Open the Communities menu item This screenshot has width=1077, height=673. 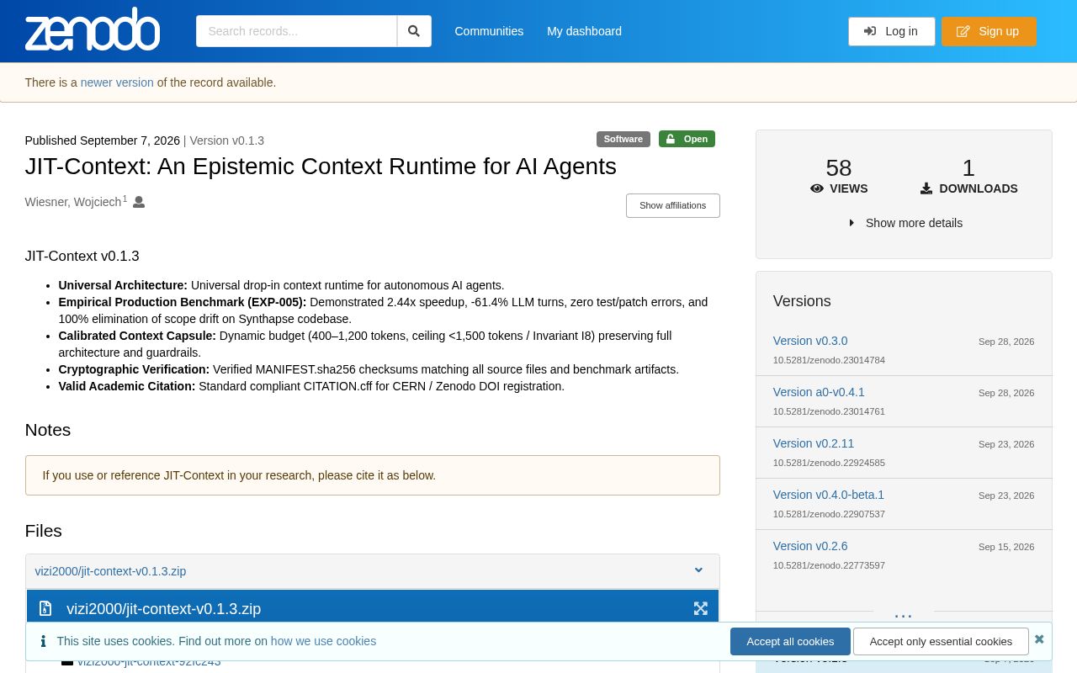(489, 31)
